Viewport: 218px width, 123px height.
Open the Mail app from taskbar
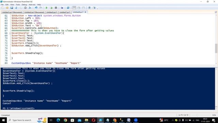tap(79, 120)
